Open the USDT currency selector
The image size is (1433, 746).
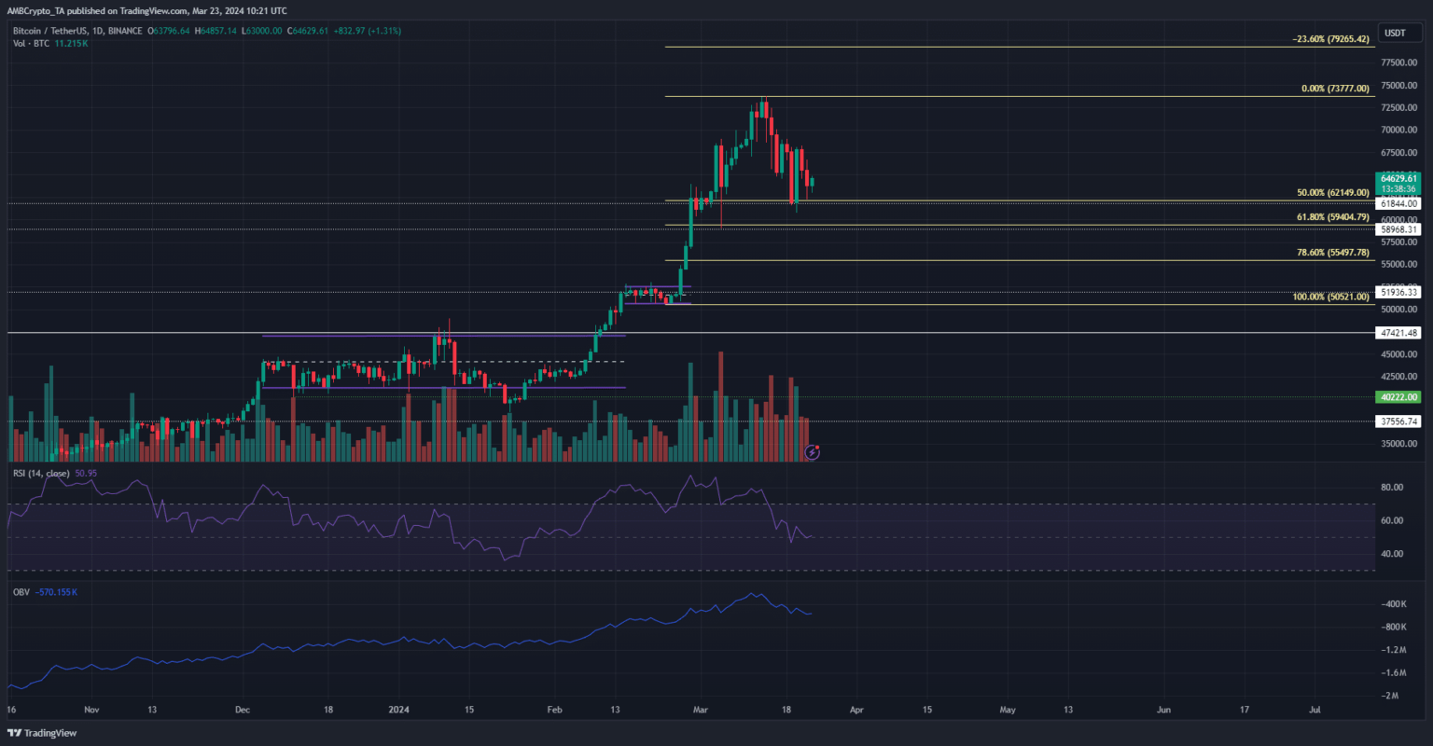(1394, 33)
